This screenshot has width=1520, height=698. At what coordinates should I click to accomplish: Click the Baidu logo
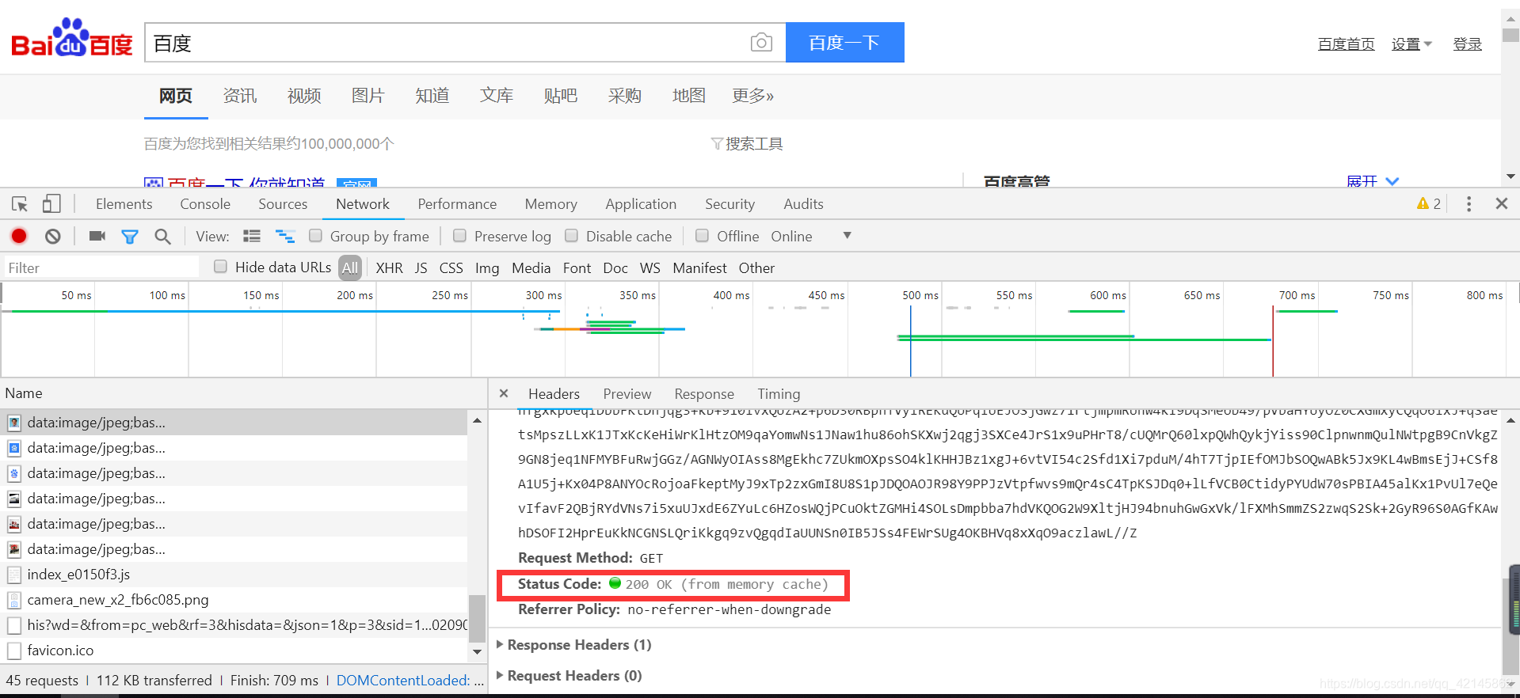coord(72,39)
